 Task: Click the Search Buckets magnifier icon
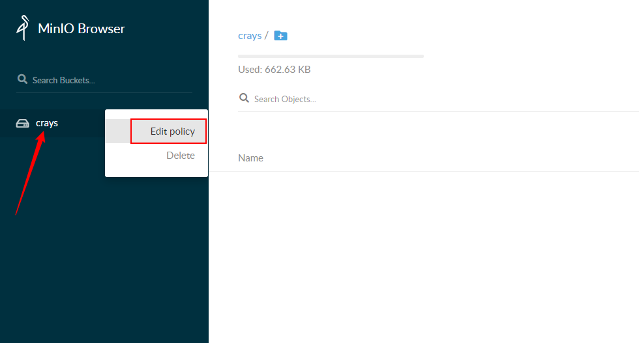click(22, 79)
